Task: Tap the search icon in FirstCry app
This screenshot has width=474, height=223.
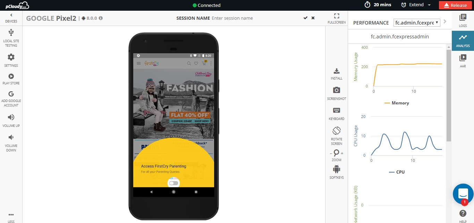Action: coord(189,64)
